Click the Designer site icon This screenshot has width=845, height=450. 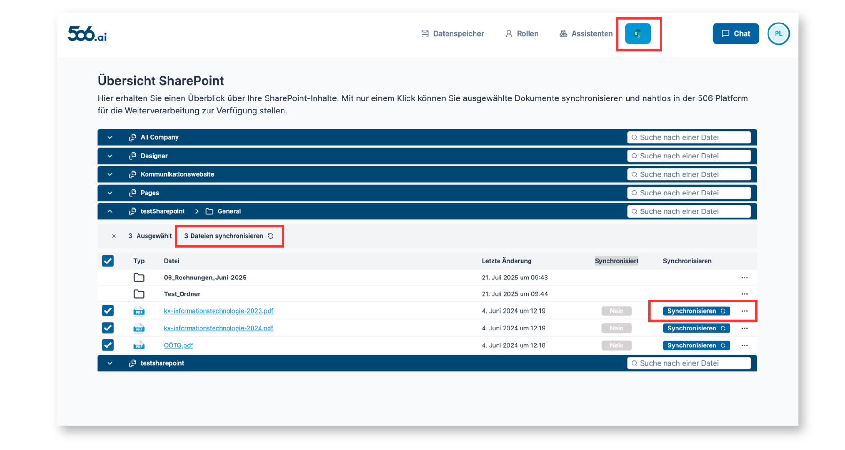pyautogui.click(x=132, y=156)
